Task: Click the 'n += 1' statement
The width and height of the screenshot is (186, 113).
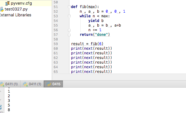Action: 95,30
